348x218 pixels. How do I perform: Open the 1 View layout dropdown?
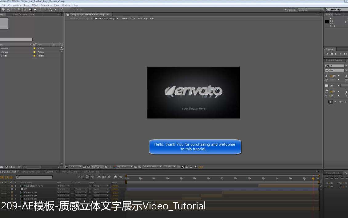(170, 167)
